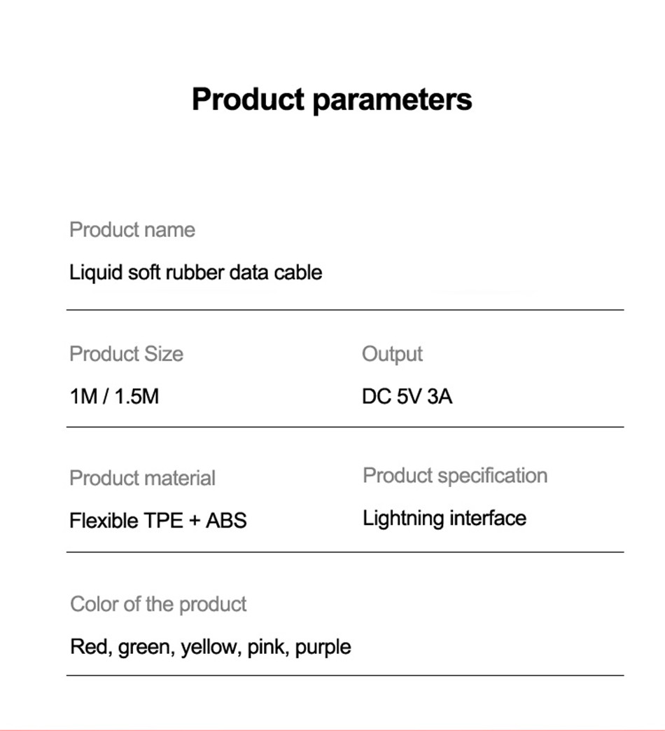Screen dimensions: 665x731
Task: Click the "1M" size value
Action: coord(83,397)
